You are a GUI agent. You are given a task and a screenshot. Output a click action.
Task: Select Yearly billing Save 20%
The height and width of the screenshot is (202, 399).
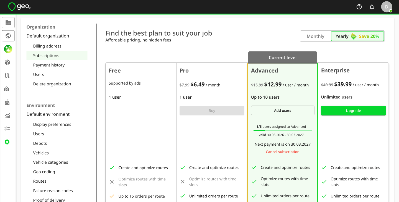point(357,36)
